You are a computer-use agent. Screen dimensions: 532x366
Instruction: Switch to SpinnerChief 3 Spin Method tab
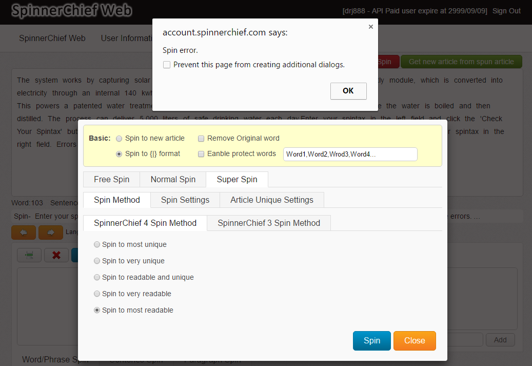click(x=269, y=223)
